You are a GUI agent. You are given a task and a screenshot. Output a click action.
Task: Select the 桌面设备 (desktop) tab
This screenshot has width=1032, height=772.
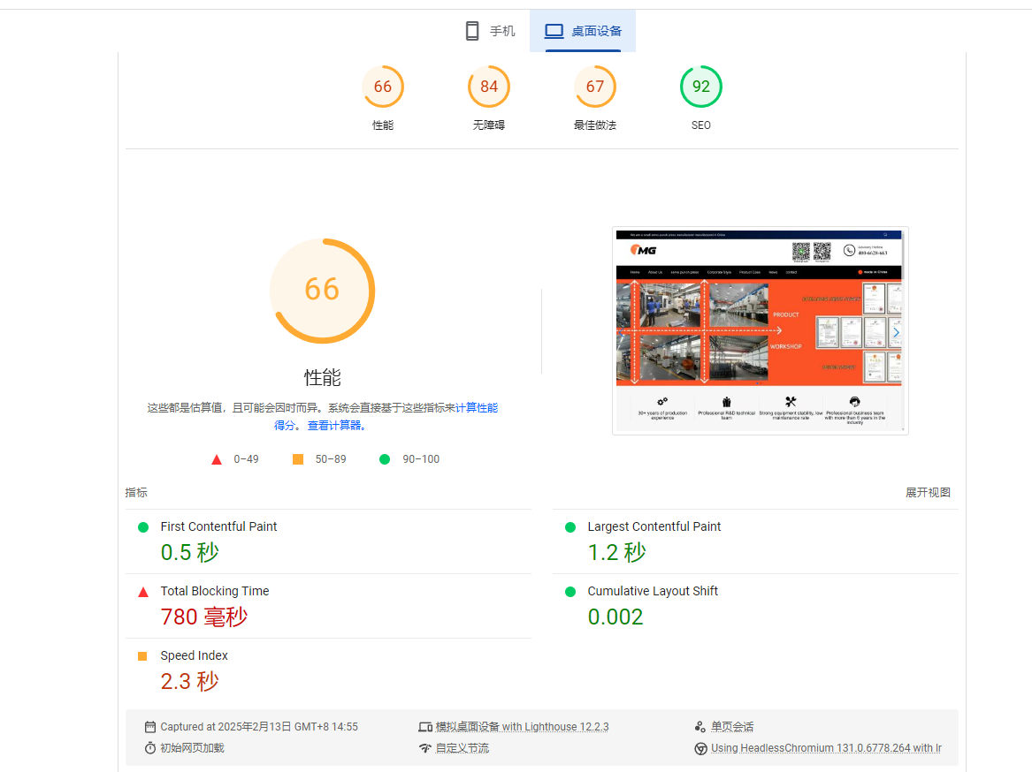tap(583, 31)
